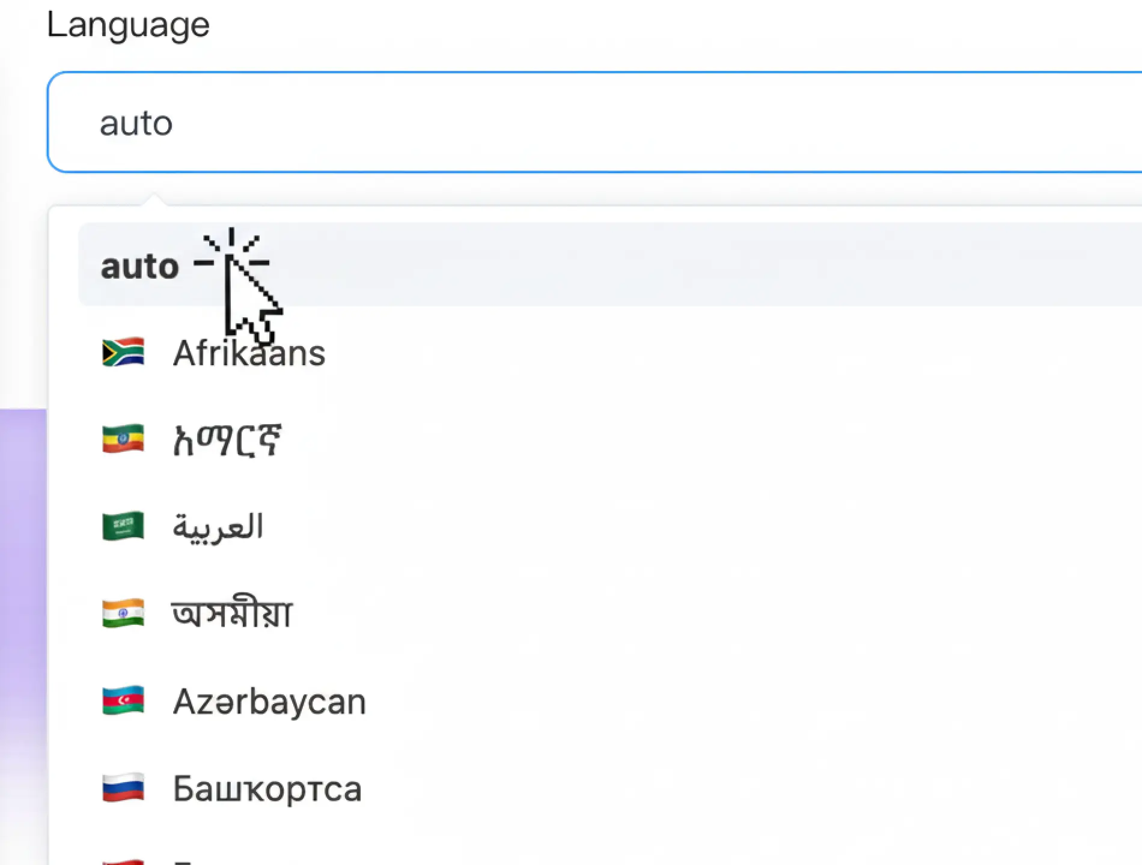
Task: Select the text auto inside the search box
Action: pyautogui.click(x=137, y=123)
